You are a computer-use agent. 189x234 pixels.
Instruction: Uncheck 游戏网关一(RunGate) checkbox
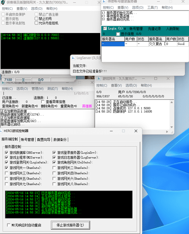tap(6, 168)
